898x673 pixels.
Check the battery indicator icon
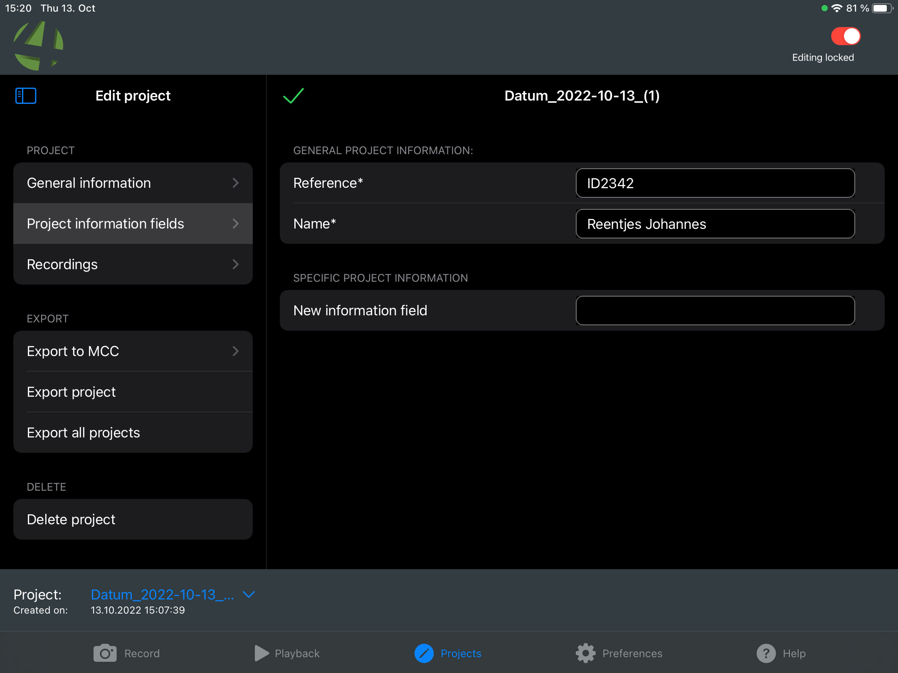click(x=882, y=8)
